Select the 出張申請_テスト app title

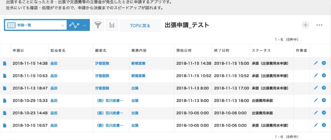click(187, 25)
